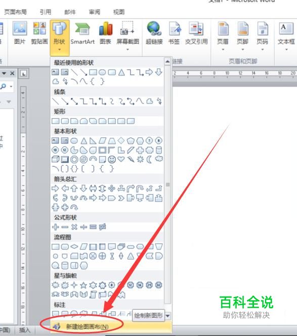
Task: Select the Up Arrow in Block Arrows
Action: pyautogui.click(x=74, y=188)
